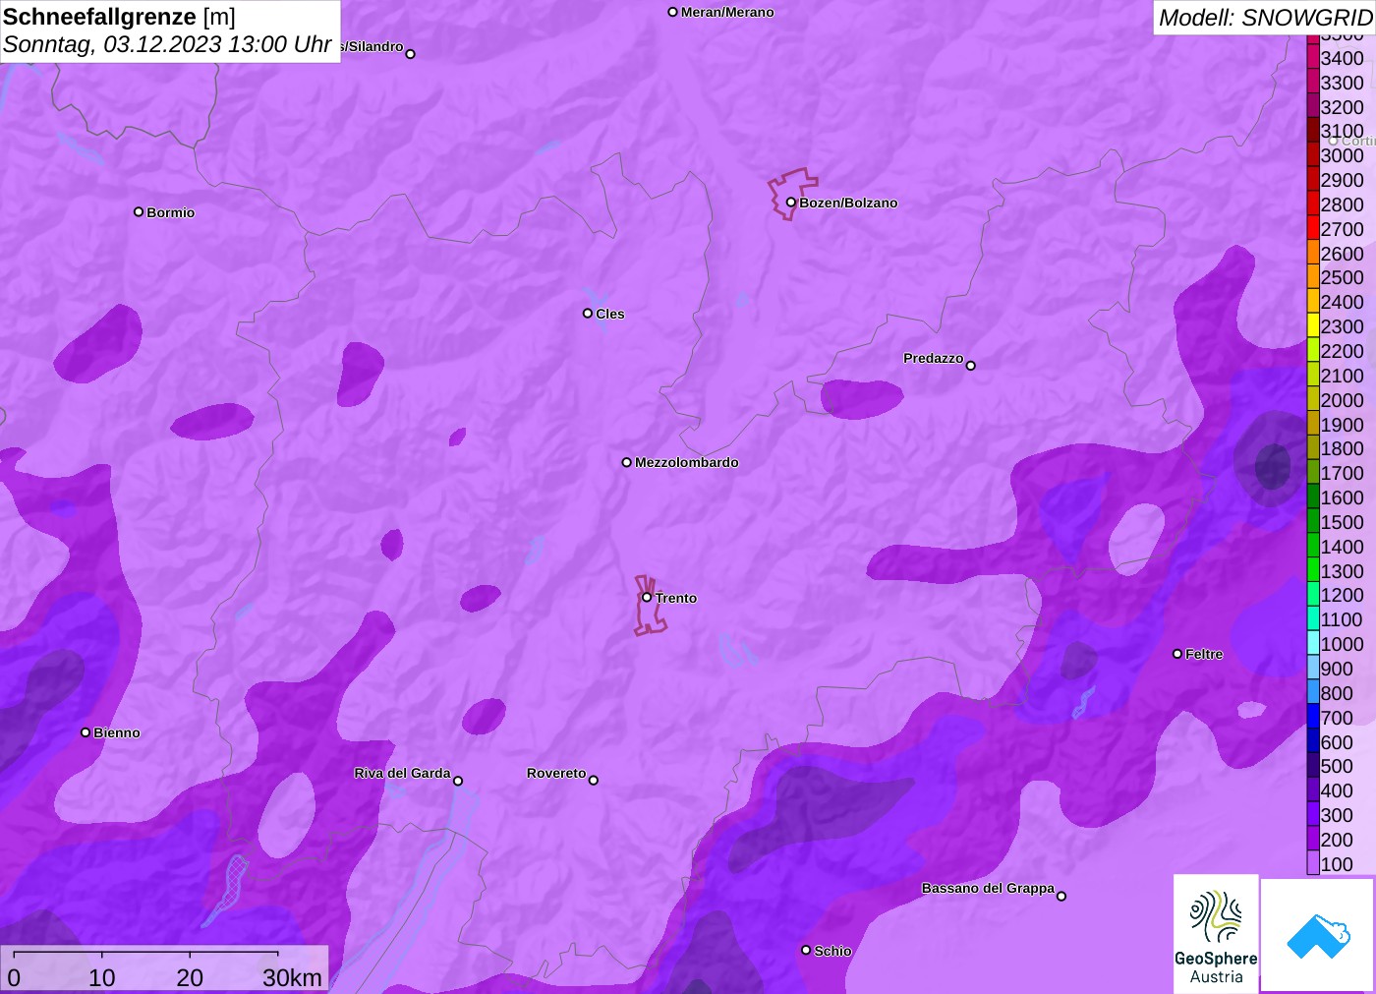Click the GeoSphere Austria logo
The width and height of the screenshot is (1376, 994).
coord(1216,933)
